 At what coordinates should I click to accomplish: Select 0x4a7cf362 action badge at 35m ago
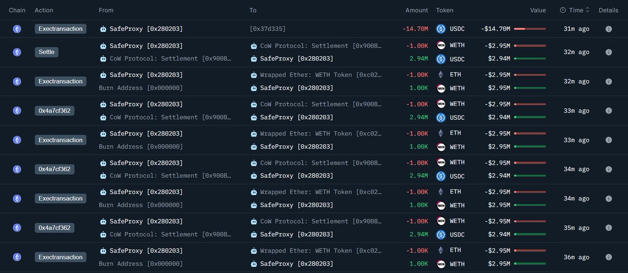[x=54, y=228]
